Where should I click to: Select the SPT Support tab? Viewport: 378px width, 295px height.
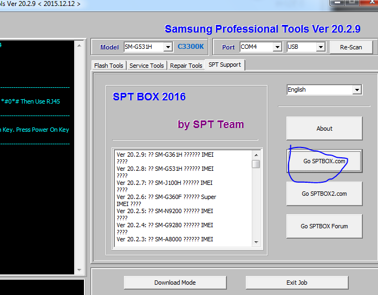(225, 65)
